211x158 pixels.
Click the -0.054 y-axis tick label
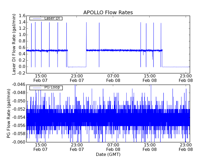[19, 117]
